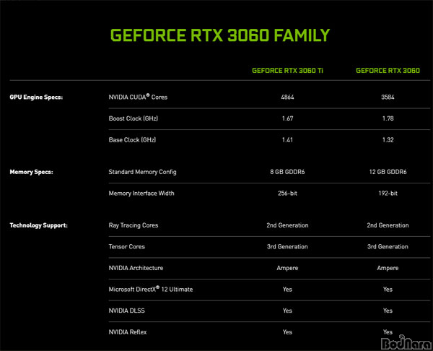Click the Memory Interface Width row label
Screen dimensions: 433x351
[x=141, y=193]
